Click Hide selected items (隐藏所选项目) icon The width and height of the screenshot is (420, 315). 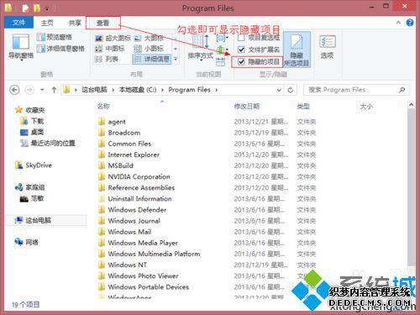coord(297,50)
